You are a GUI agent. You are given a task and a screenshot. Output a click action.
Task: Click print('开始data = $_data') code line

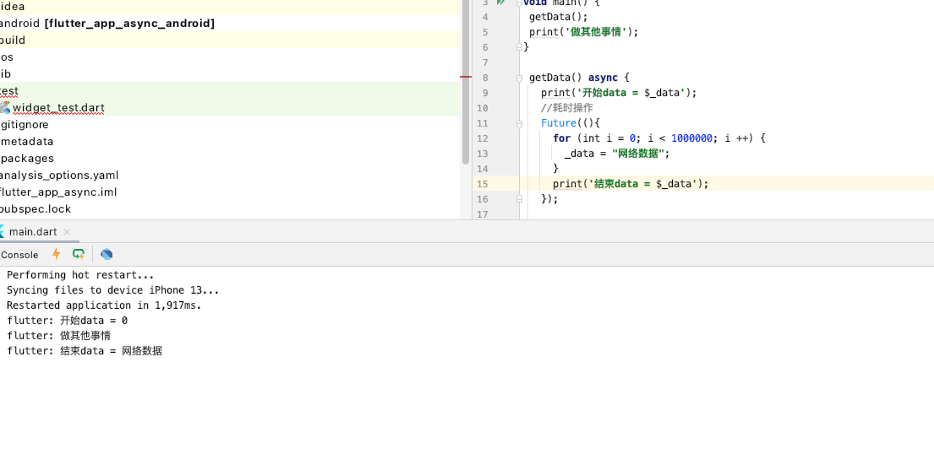[x=619, y=93]
